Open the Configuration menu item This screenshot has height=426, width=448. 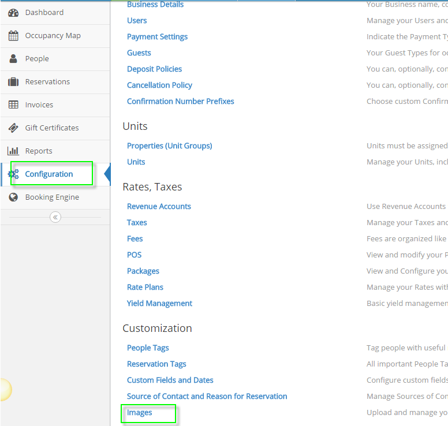[49, 174]
